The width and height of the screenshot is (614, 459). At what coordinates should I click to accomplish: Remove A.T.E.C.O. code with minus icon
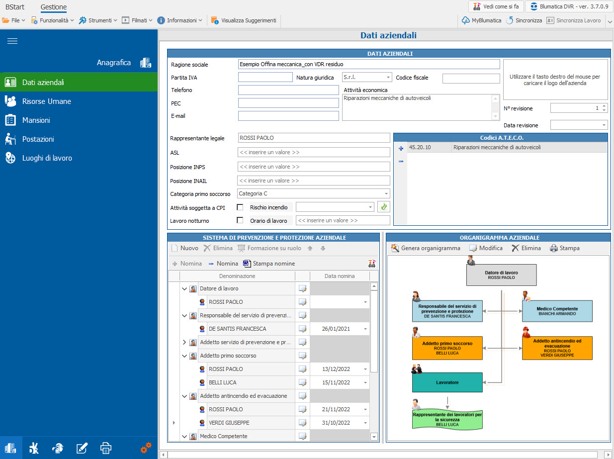(x=401, y=161)
